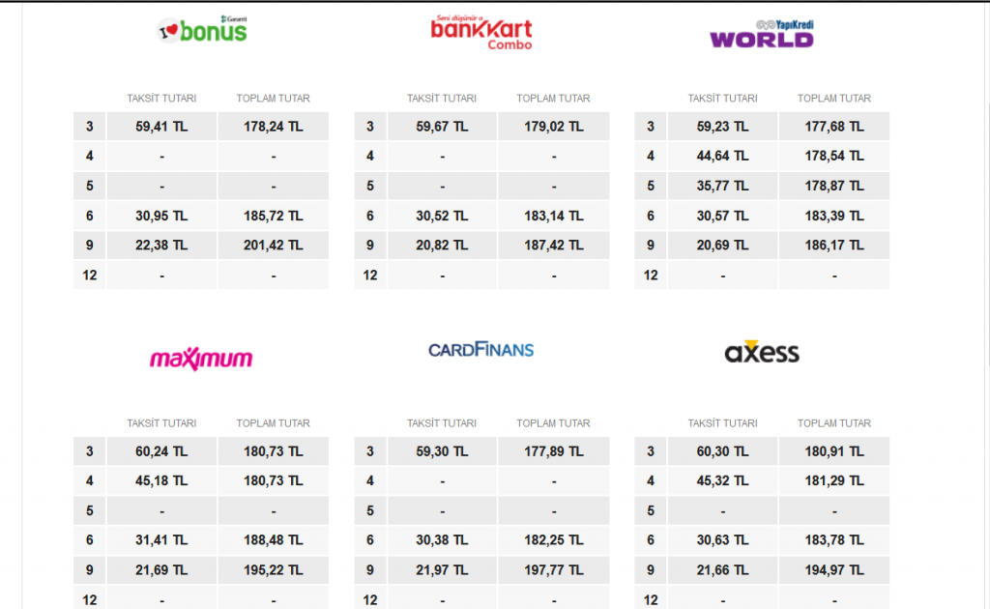
Task: Click Bankkart 6-installment amount 30,52 TL
Action: [x=442, y=216]
